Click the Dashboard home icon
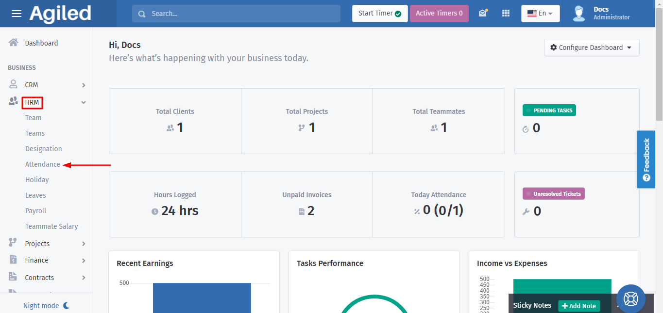The height and width of the screenshot is (313, 663). click(x=14, y=43)
